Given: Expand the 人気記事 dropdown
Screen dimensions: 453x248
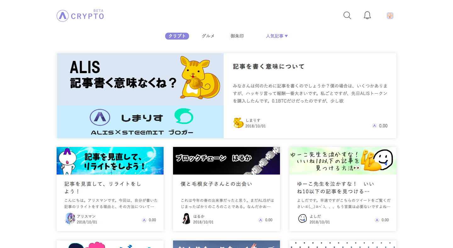Looking at the screenshot, I should tap(277, 36).
